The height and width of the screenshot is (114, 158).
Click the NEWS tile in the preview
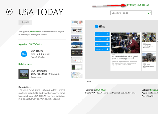click(102, 34)
